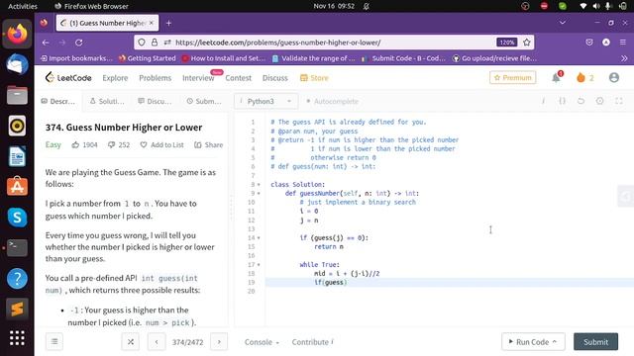634x356 pixels.
Task: Collapse code fold at line 14
Action: click(x=259, y=237)
